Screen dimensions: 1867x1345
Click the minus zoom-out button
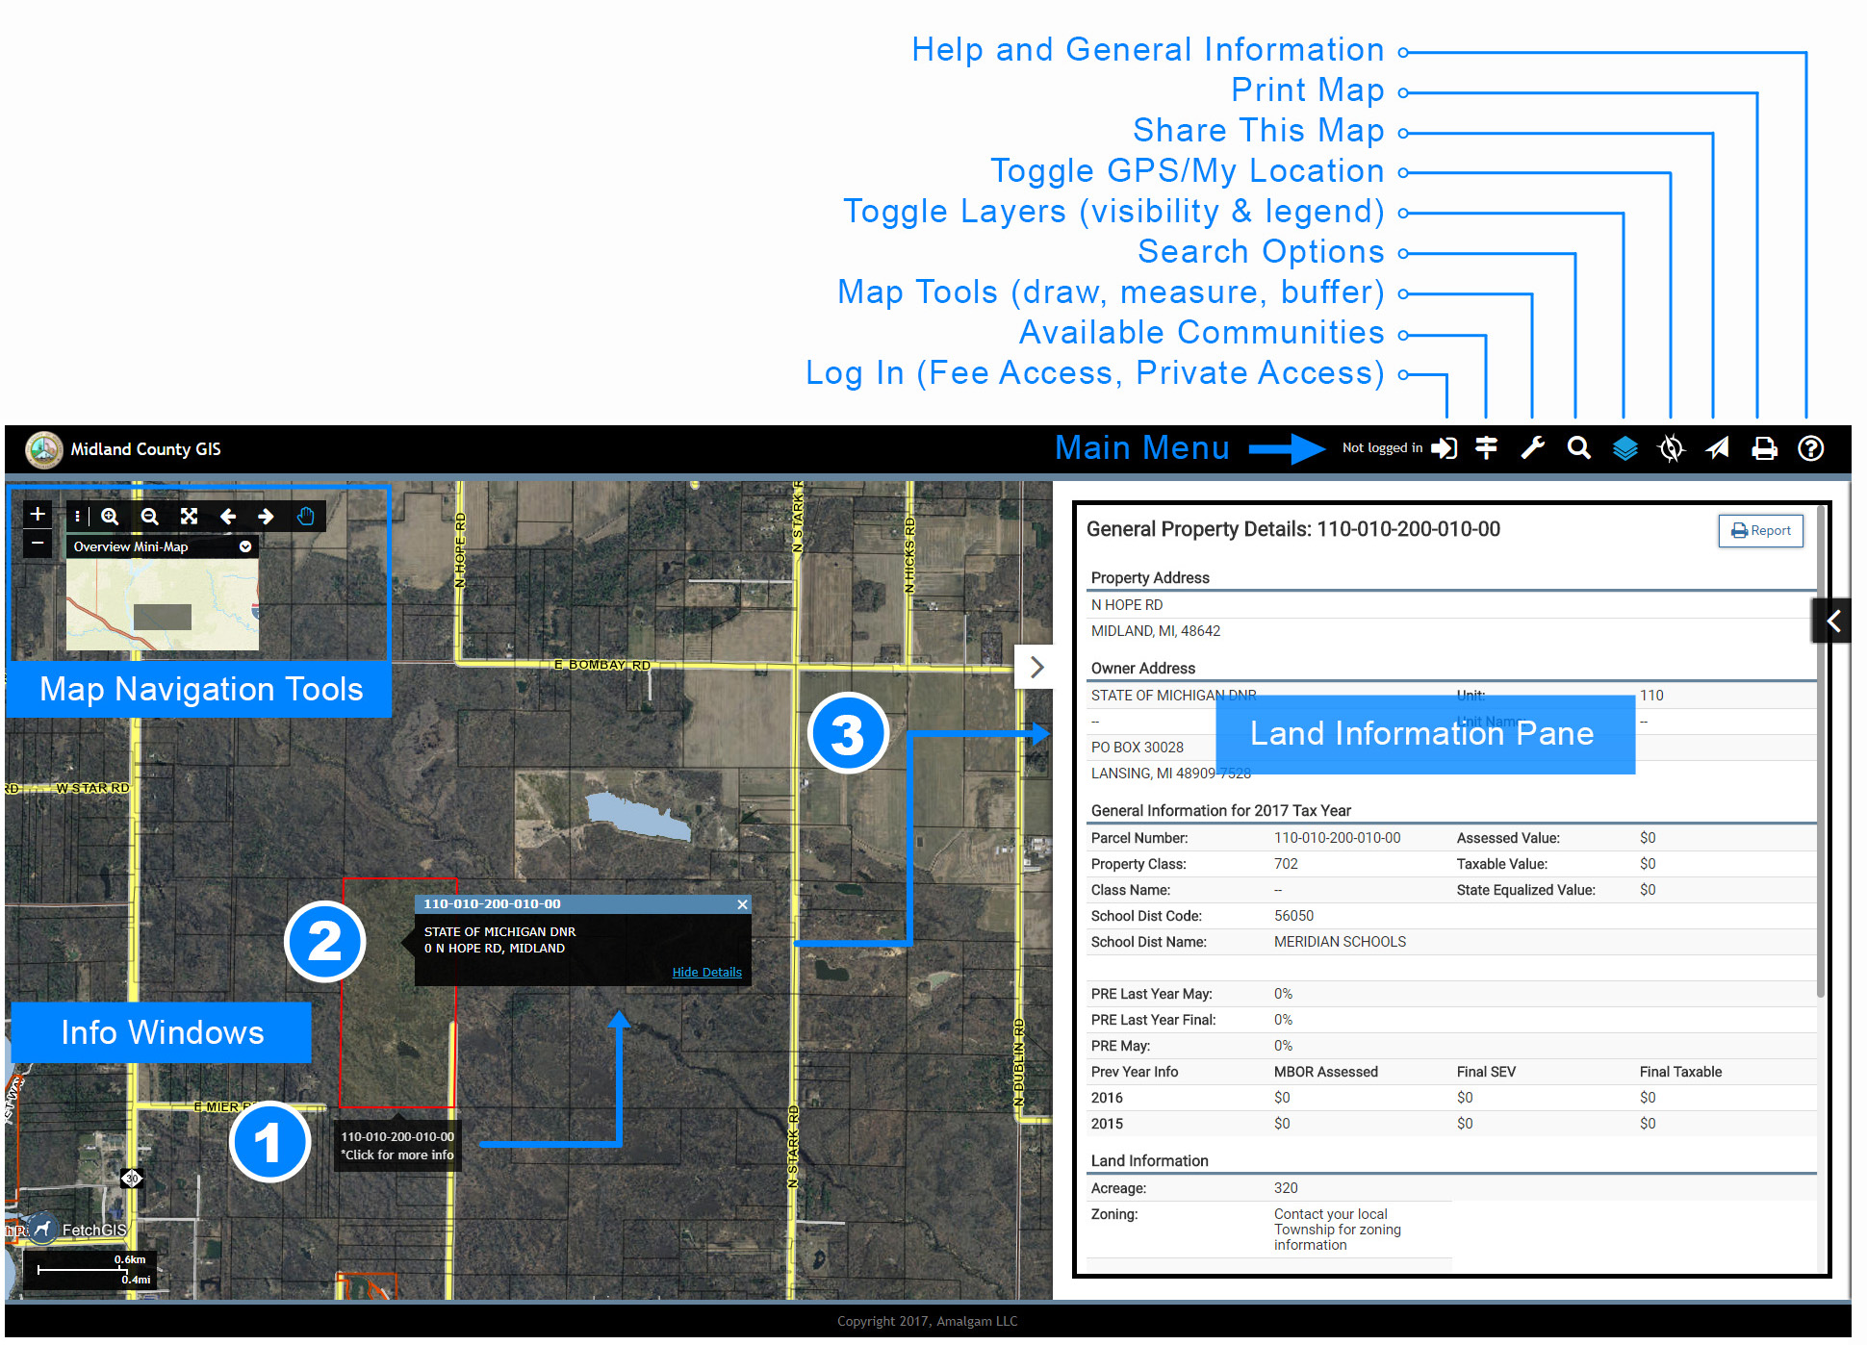(38, 543)
